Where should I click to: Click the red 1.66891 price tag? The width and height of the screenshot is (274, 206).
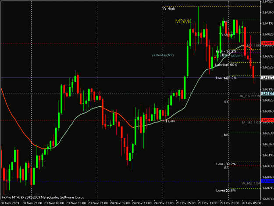(267, 43)
